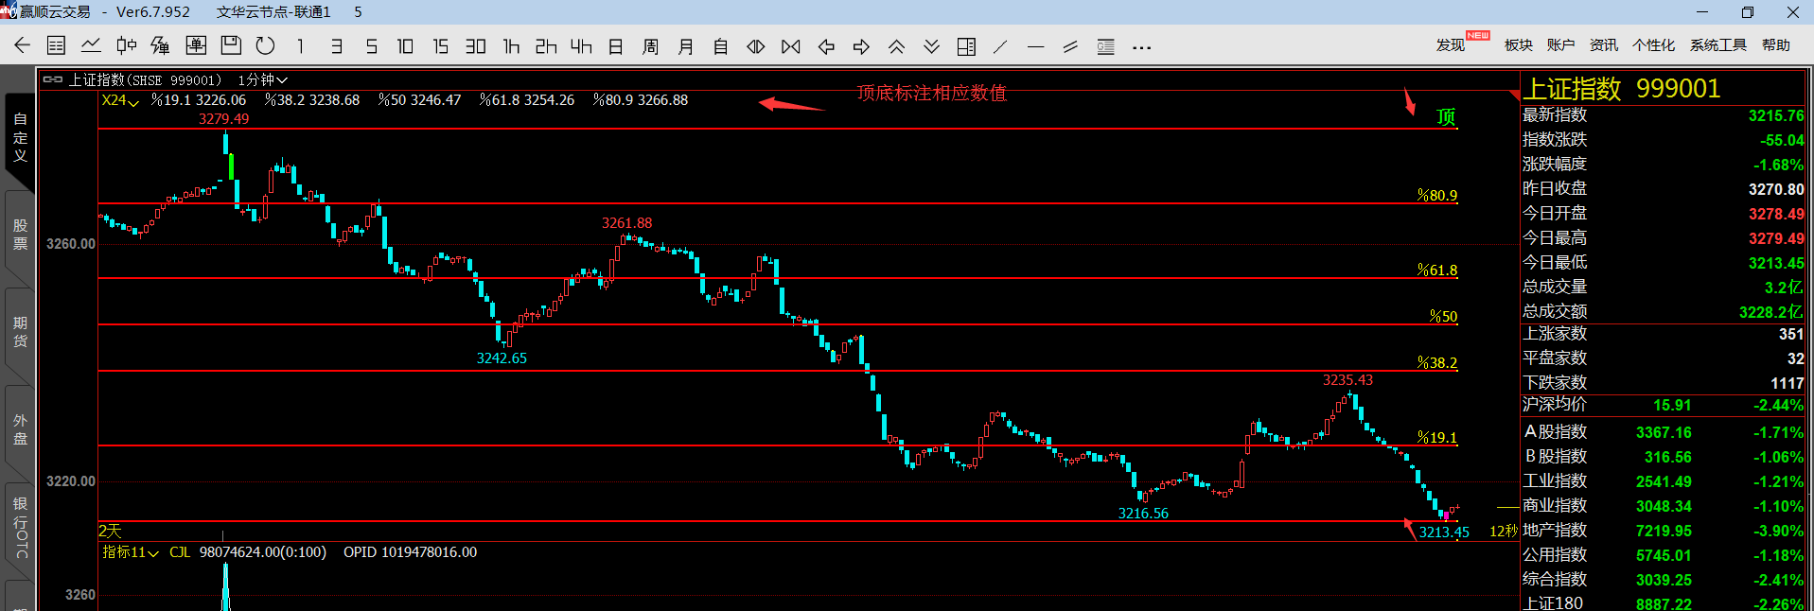Select the candlestick K-line chart icon
Image resolution: width=1814 pixels, height=611 pixels.
[x=126, y=45]
